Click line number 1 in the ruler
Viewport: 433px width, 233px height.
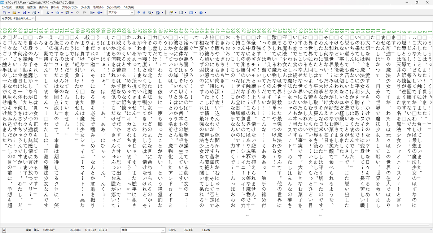(429, 32)
